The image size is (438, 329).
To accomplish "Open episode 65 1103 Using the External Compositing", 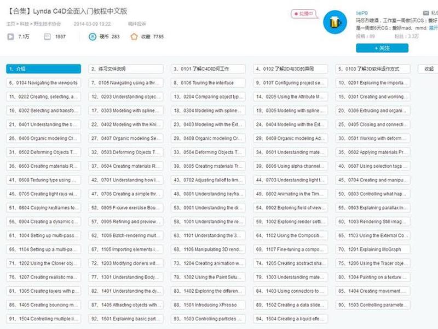I will 373,236.
